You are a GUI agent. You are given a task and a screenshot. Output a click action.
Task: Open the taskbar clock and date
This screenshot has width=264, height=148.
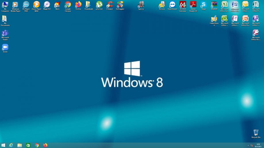[x=258, y=145]
